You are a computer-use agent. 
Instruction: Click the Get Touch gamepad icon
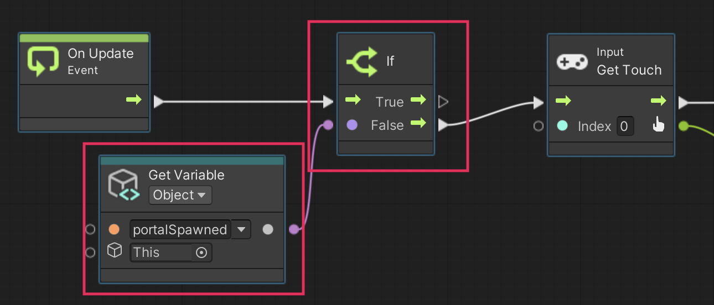[x=572, y=62]
